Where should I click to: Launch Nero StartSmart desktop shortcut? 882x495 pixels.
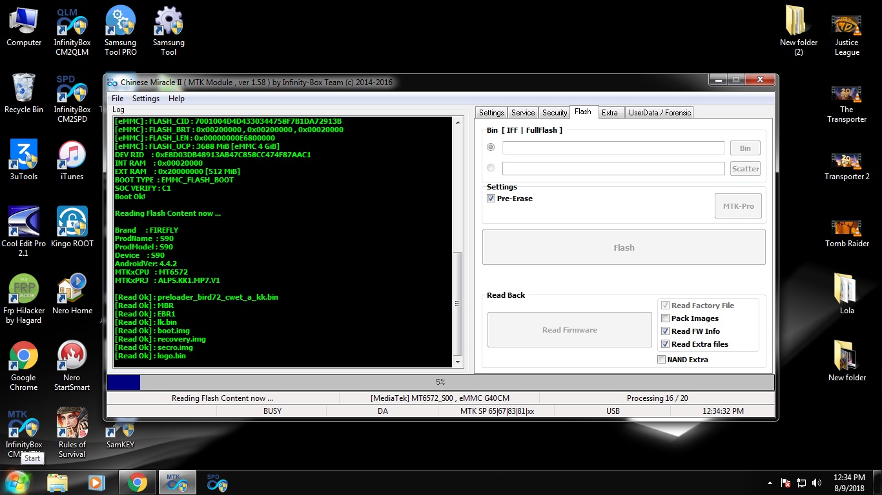72,366
